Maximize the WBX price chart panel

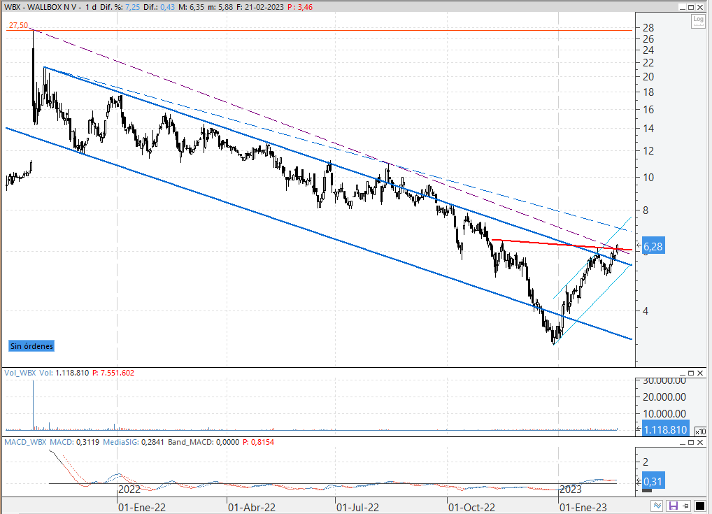coord(691,7)
